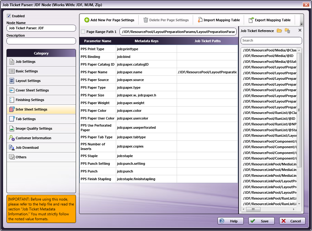Expand the toolbar overflow arrow
The width and height of the screenshot is (312, 231).
302,24
